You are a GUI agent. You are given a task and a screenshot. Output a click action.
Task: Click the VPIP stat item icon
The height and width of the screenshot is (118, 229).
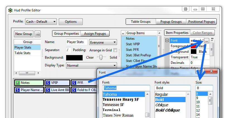click(x=48, y=83)
